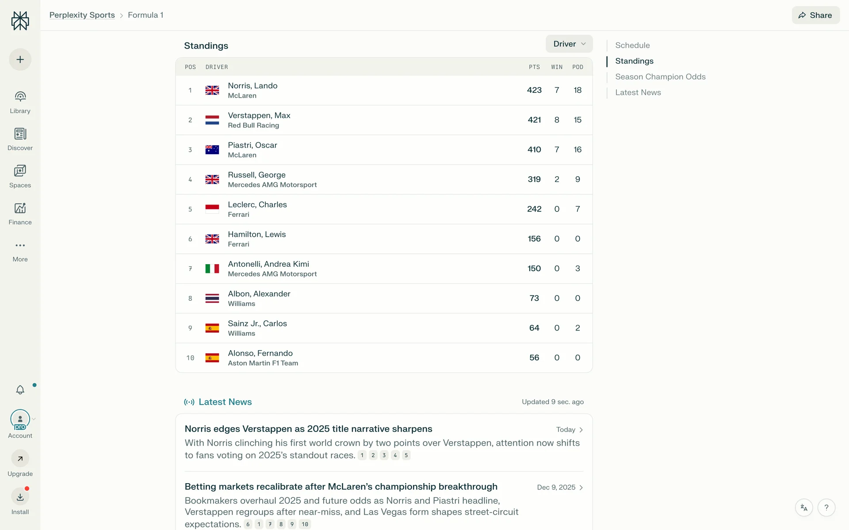Click the Install download icon
Screen dimensions: 849x530
click(20, 497)
